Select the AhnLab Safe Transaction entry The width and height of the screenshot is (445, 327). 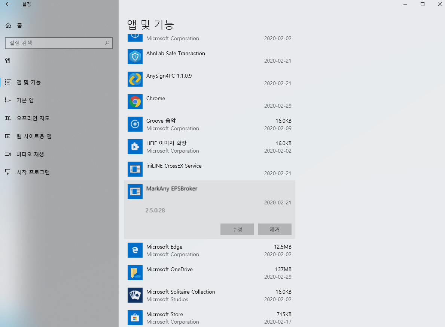(x=210, y=57)
